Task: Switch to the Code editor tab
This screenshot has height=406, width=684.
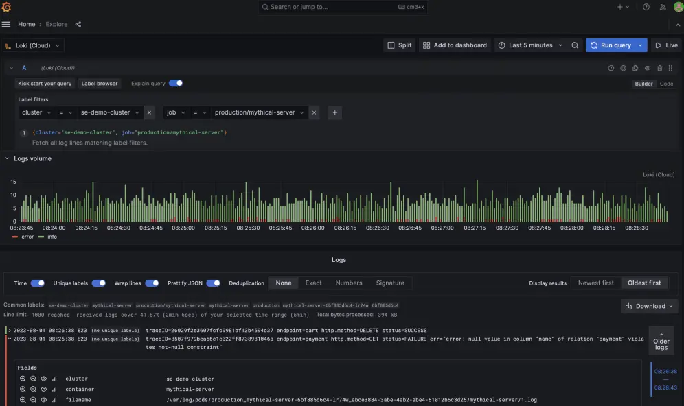Action: click(x=666, y=84)
